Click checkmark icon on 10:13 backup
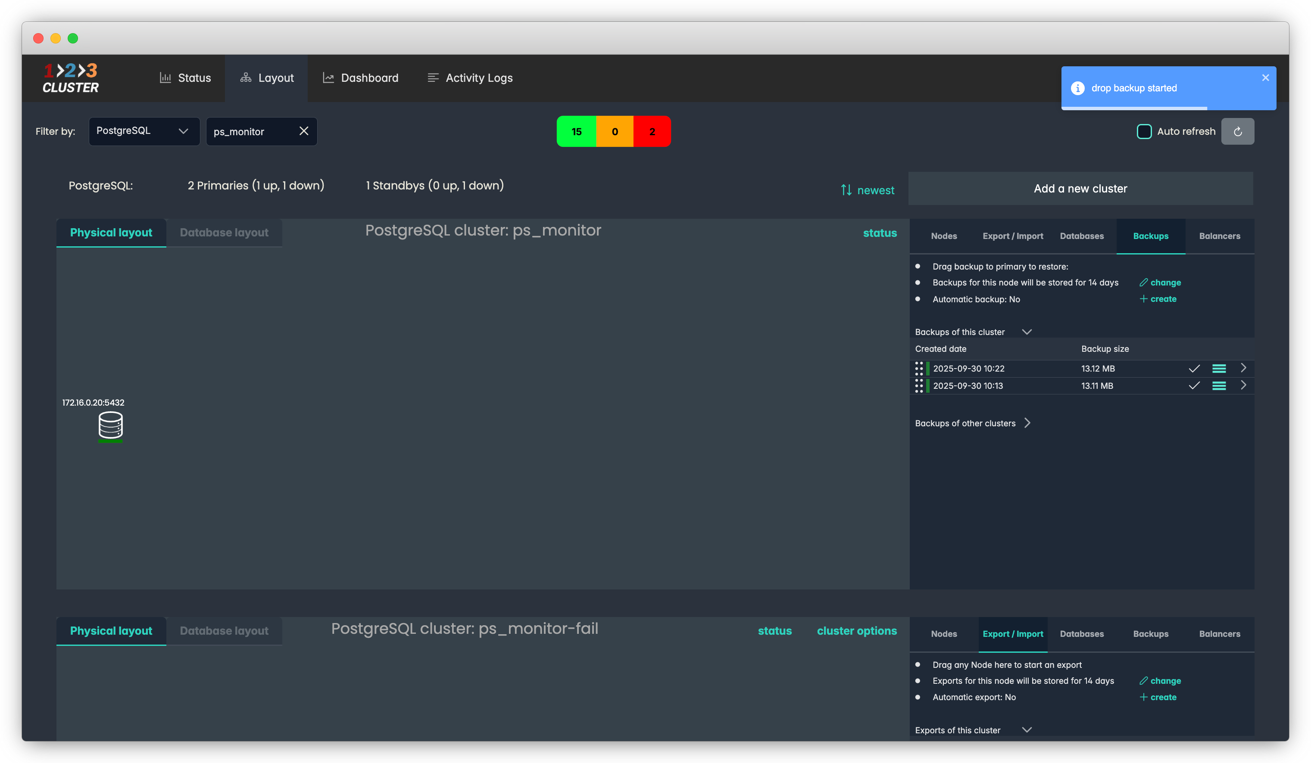1311x763 pixels. [1194, 386]
